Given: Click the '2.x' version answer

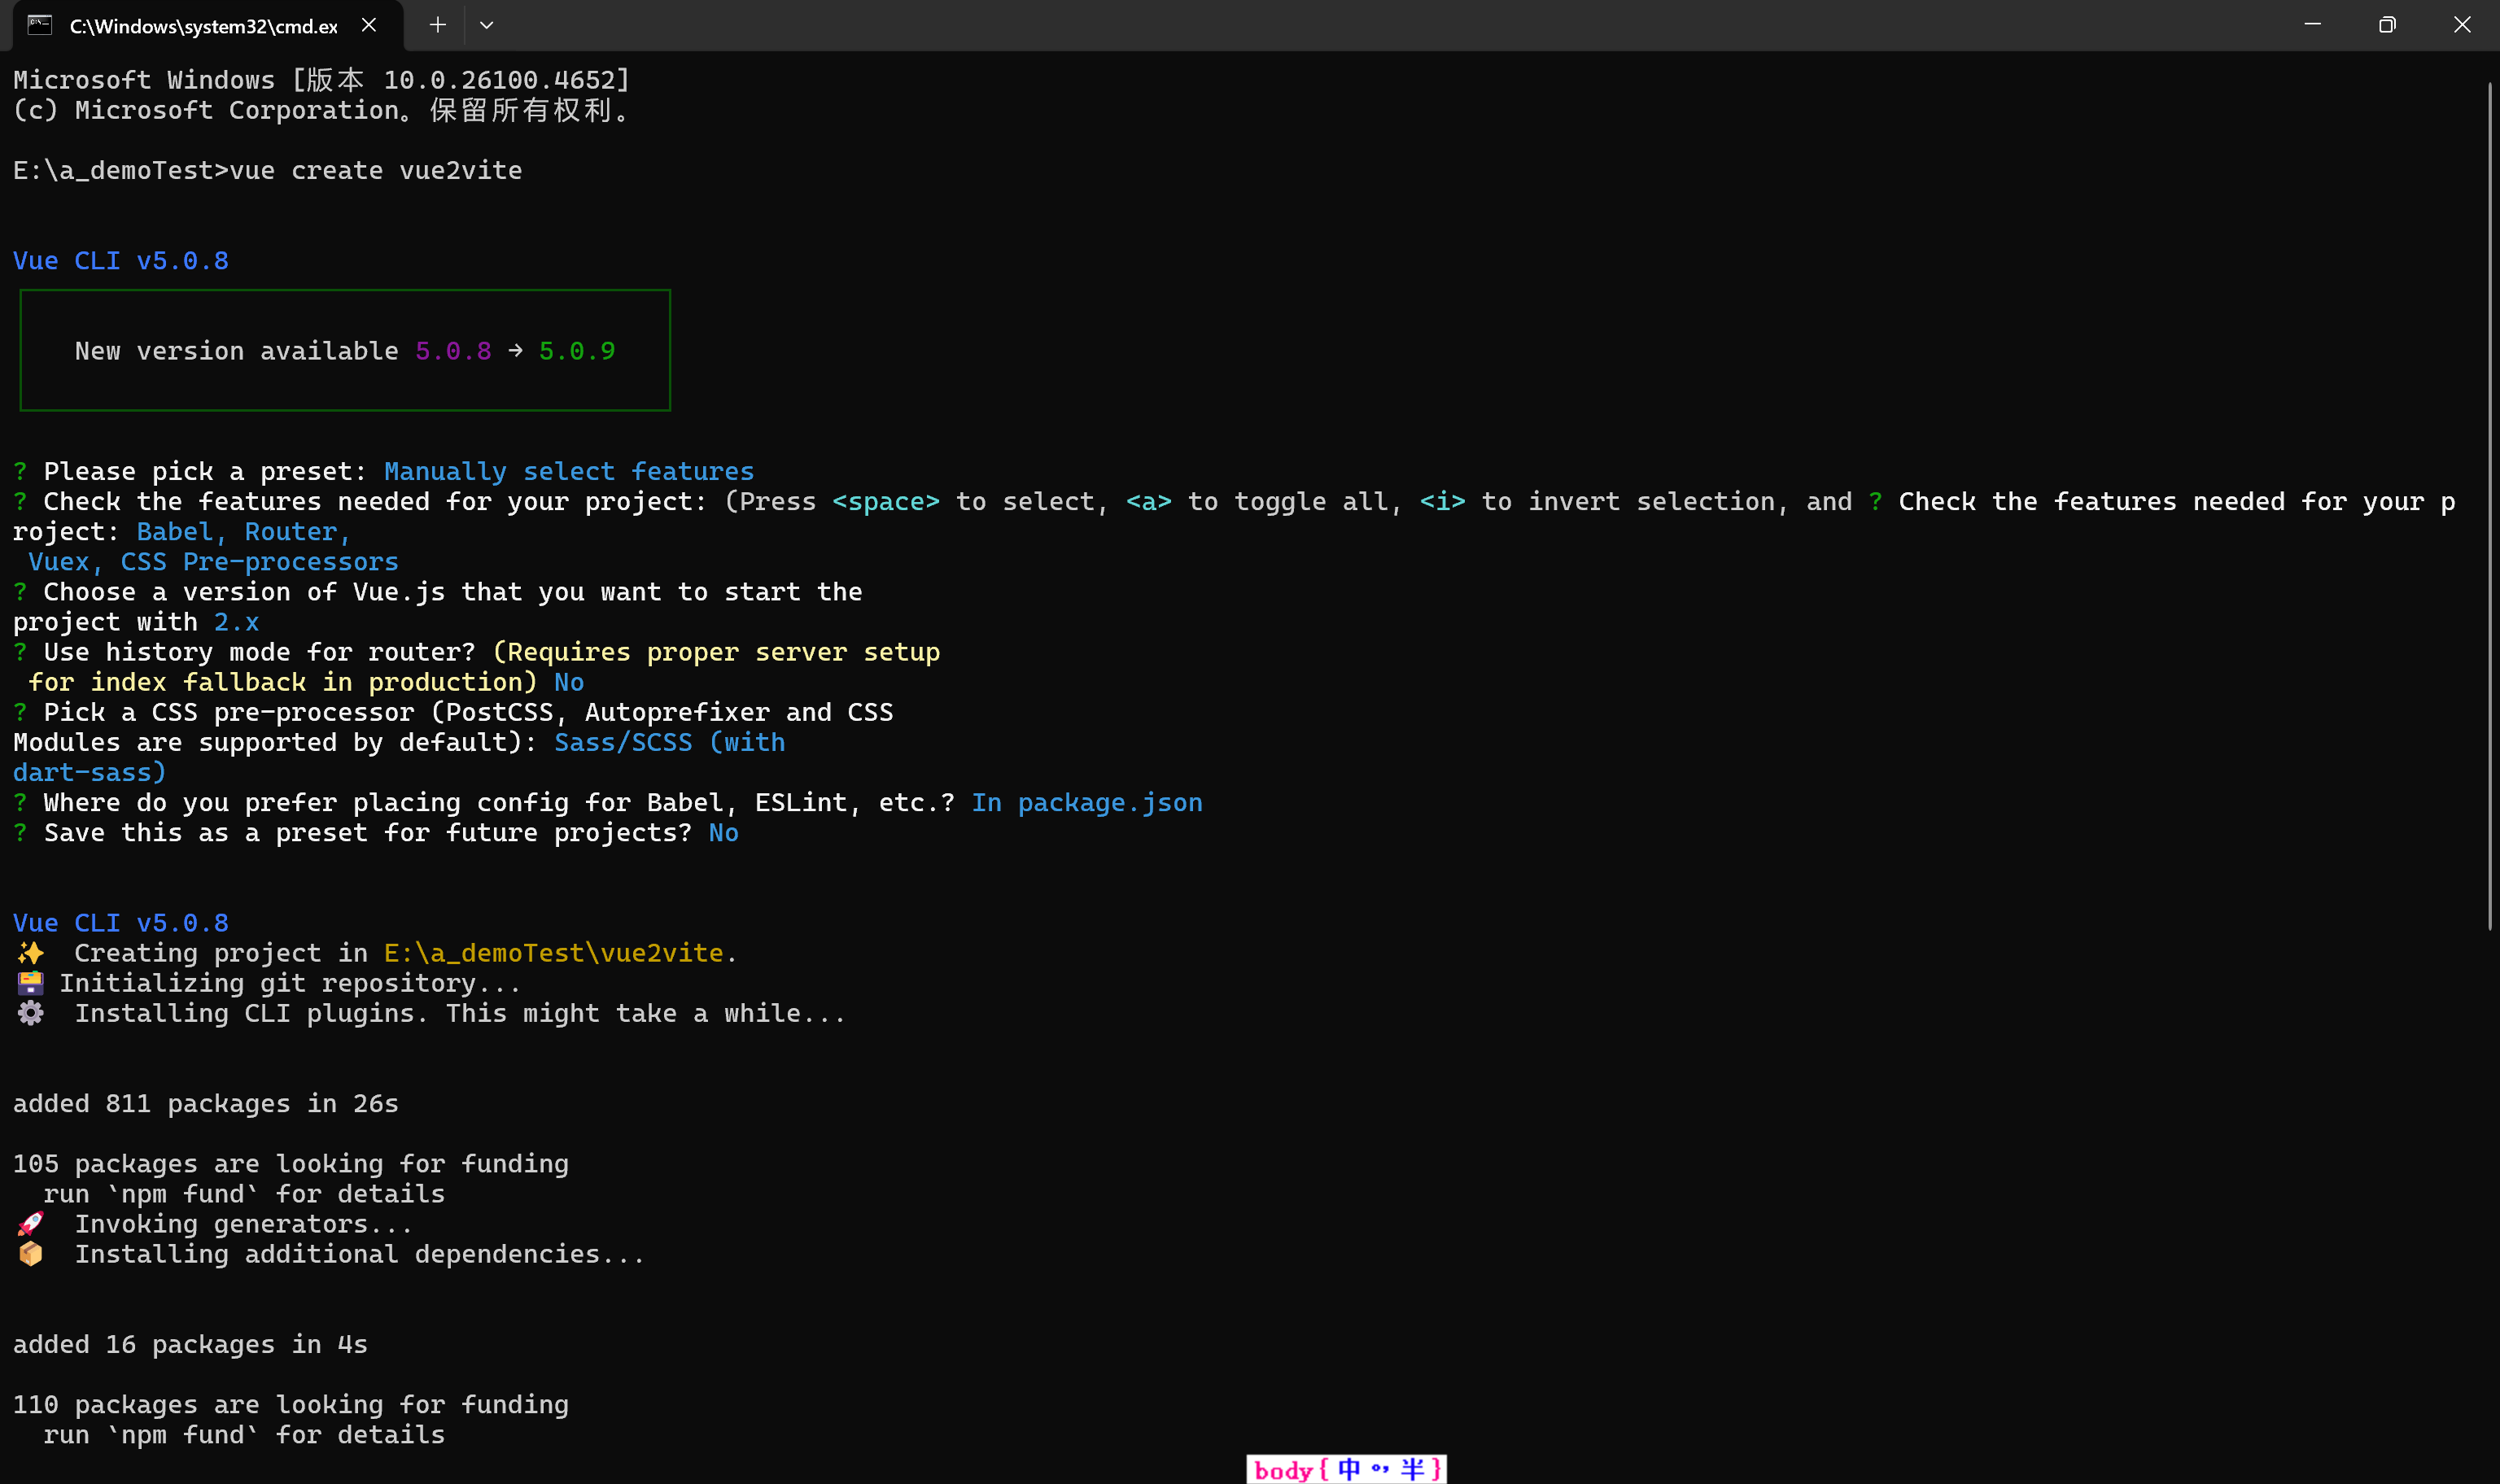Looking at the screenshot, I should point(237,622).
